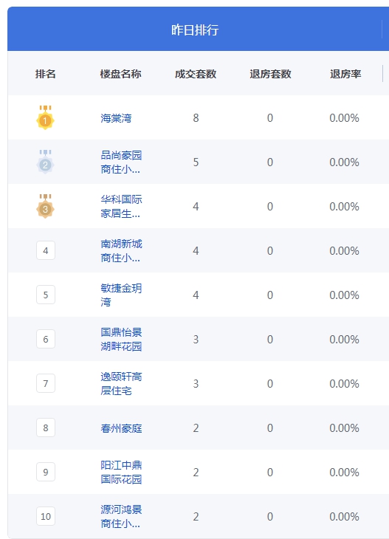Screen dimensions: 389x539
Task: Click the 成交套数 column header
Action: (196, 74)
